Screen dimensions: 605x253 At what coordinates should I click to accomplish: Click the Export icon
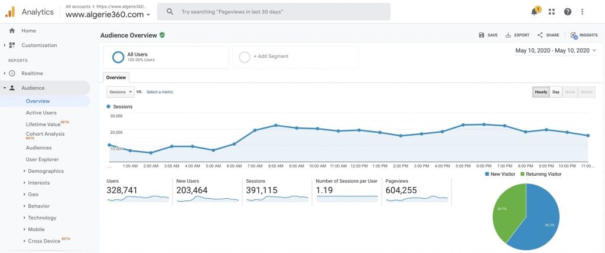click(x=508, y=35)
